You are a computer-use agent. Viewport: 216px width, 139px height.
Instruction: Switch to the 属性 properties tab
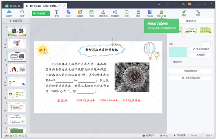[184, 13]
